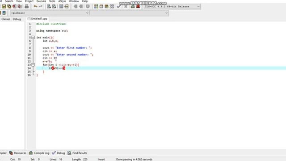Click the 'cin >> a;' line
Image resolution: width=286 pixels, height=161 pixels.
(50, 51)
